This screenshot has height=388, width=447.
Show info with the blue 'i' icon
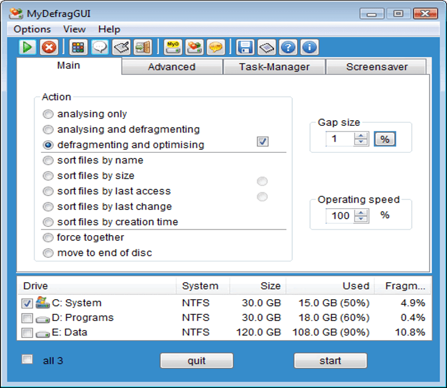[x=309, y=47]
